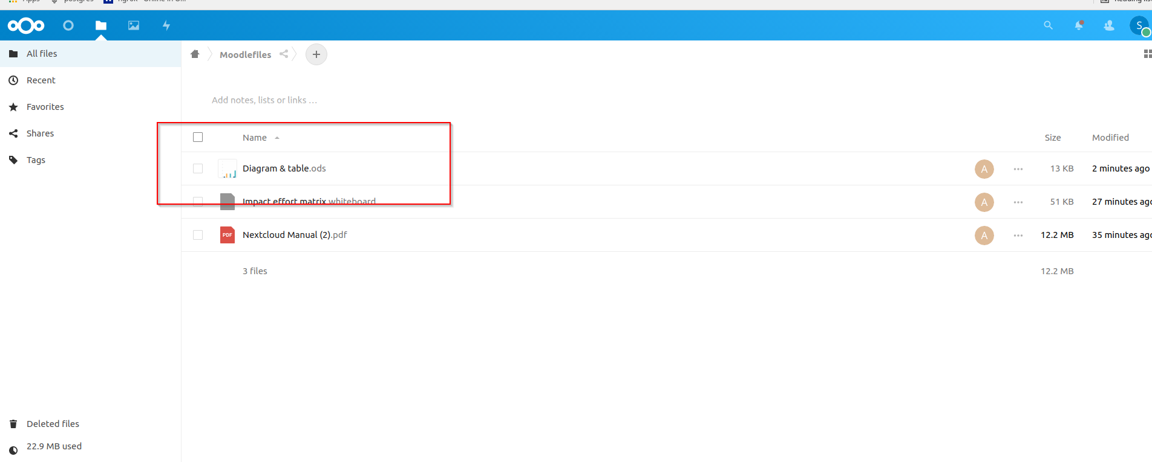Open more actions for Diagram & table.ods
The image size is (1152, 462).
pos(1018,169)
